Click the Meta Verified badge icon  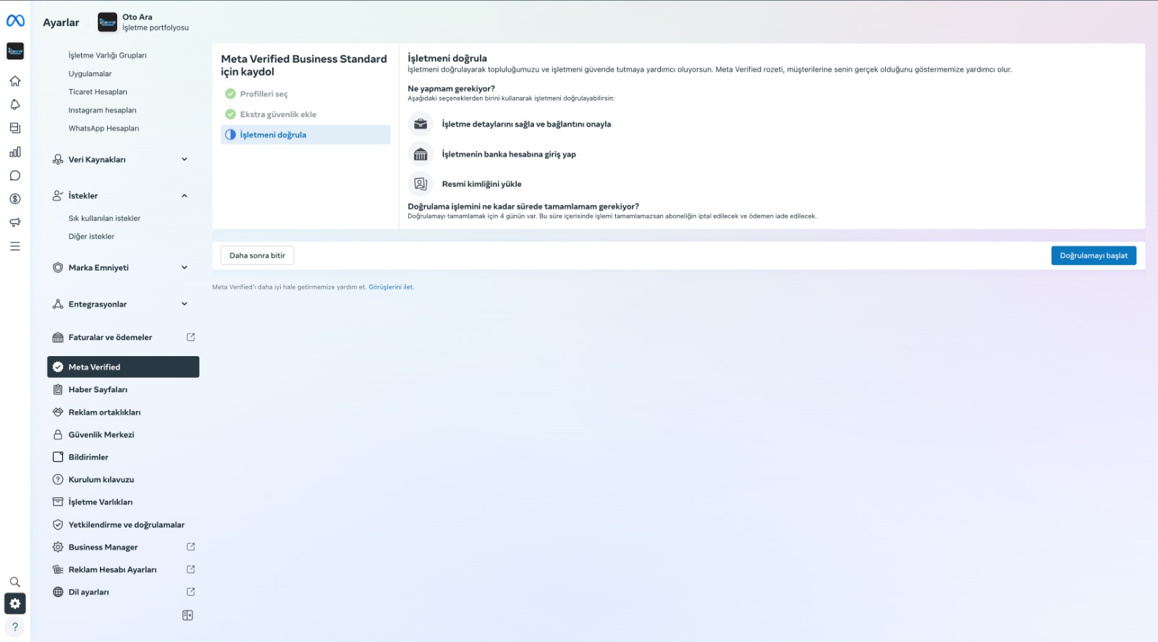(x=58, y=367)
